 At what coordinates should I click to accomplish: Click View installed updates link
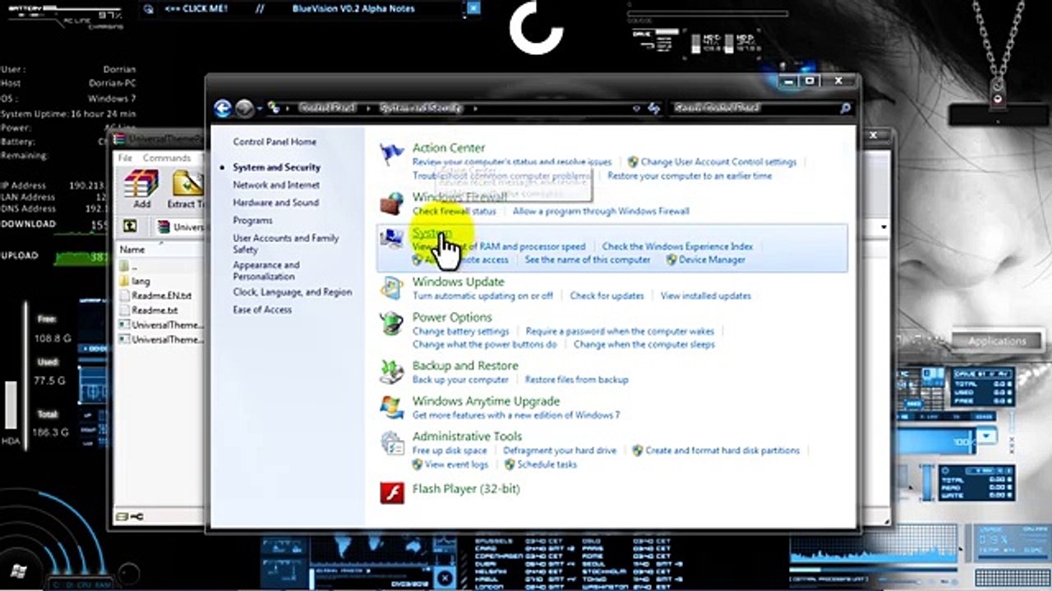point(706,295)
